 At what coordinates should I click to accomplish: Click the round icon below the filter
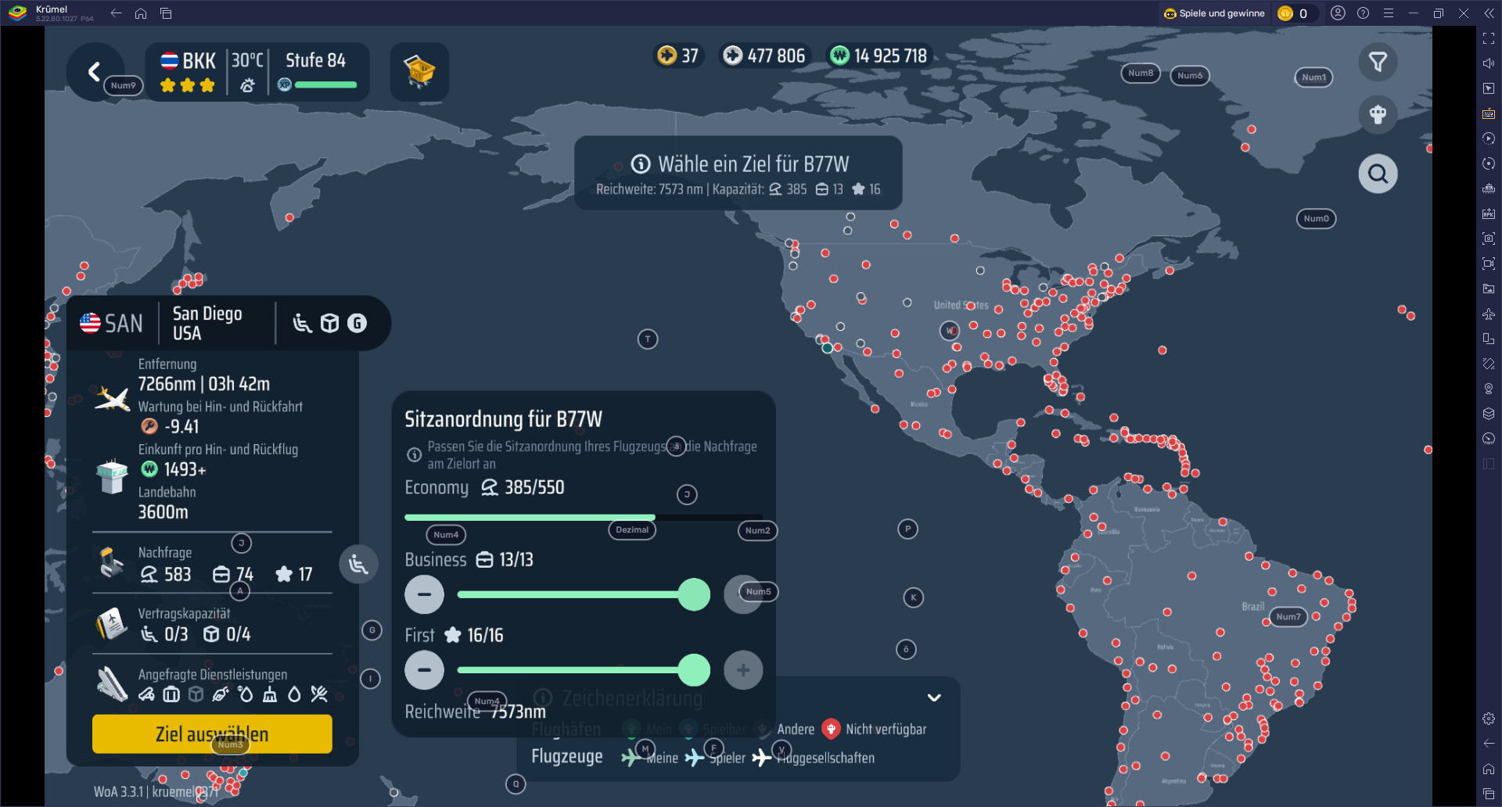(1378, 114)
